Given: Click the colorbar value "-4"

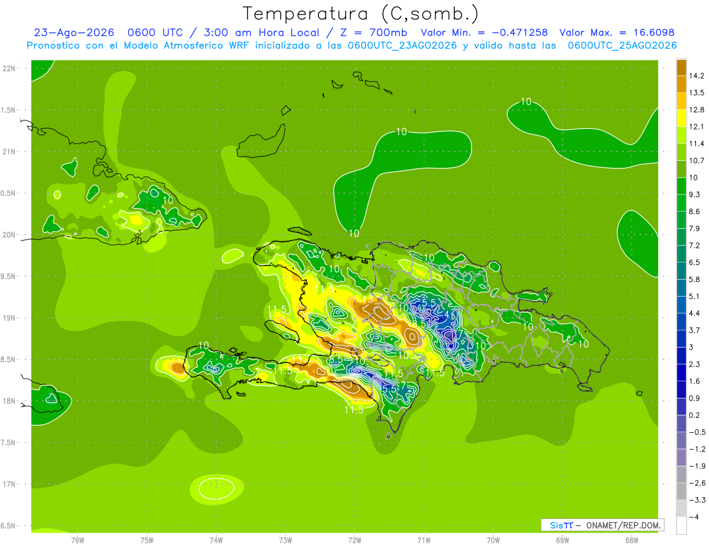Looking at the screenshot, I should [694, 517].
